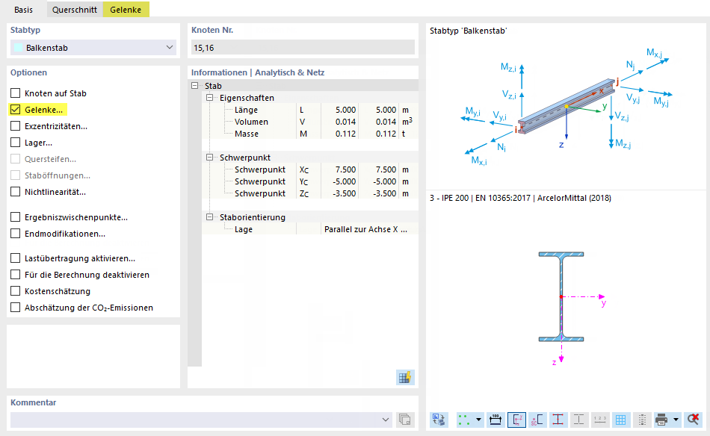Check Für die Berechnung deaktivieren
This screenshot has width=710, height=436.
(x=16, y=275)
